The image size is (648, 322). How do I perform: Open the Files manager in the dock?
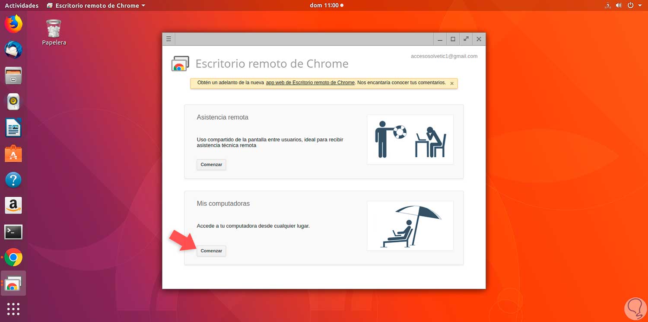(13, 76)
